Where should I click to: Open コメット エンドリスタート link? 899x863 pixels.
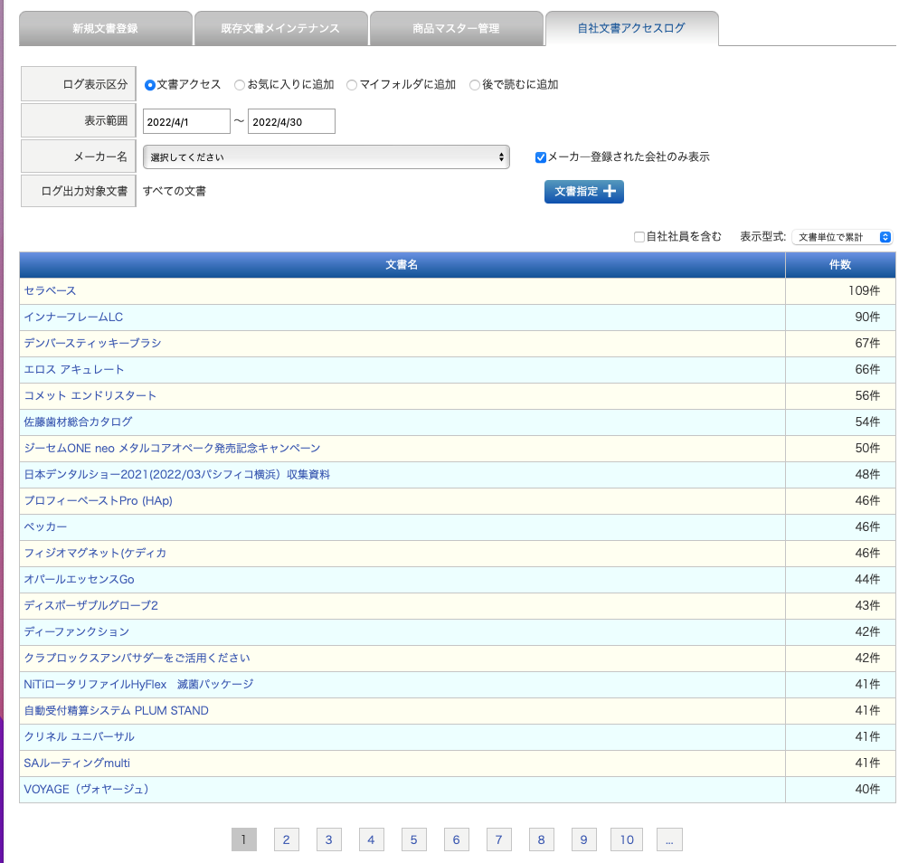click(x=90, y=395)
